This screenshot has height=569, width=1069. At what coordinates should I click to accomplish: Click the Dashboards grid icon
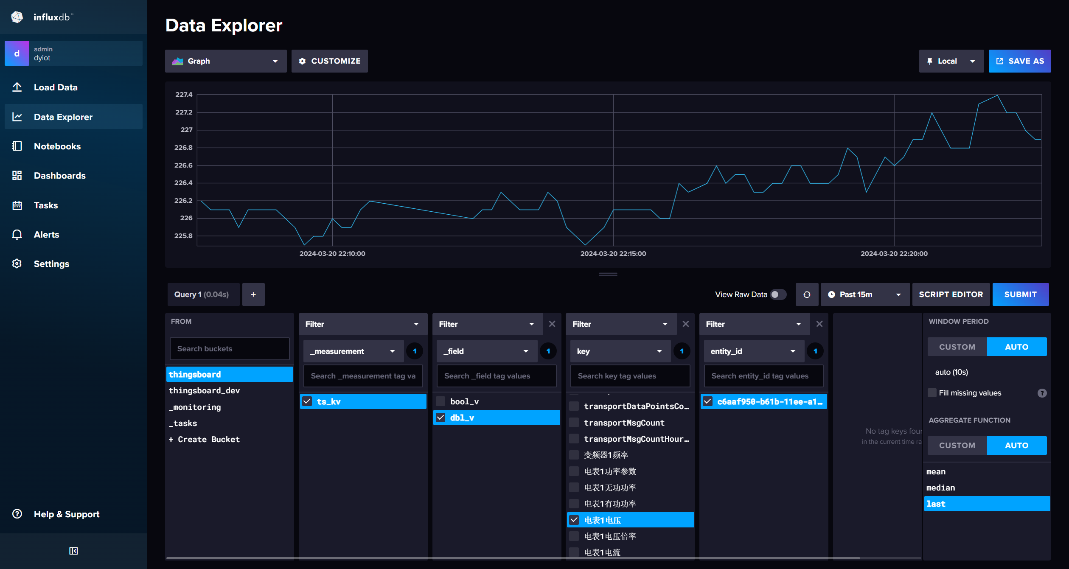click(x=17, y=175)
